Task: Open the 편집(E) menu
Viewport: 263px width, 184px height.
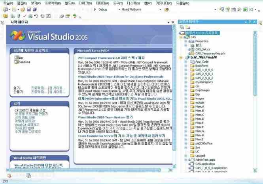Action: coord(22,3)
